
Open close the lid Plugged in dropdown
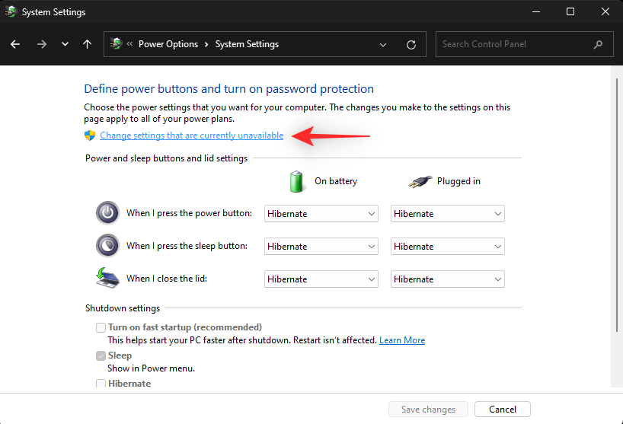447,279
